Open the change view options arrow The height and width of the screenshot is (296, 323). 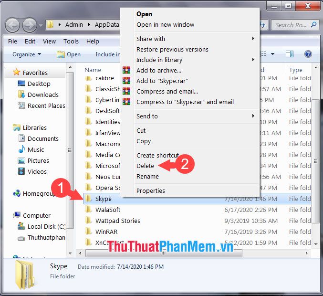(x=272, y=54)
